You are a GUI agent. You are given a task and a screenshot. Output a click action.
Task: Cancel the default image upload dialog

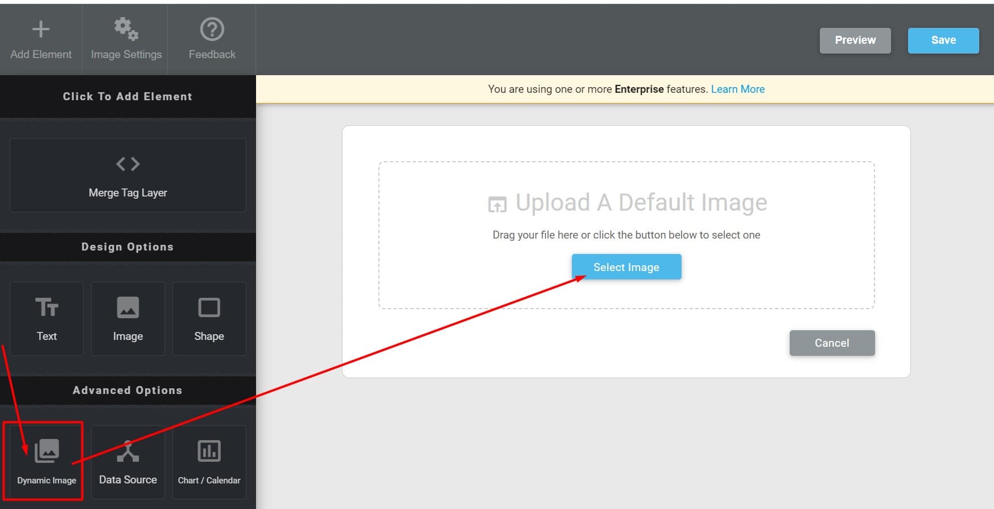pos(831,343)
